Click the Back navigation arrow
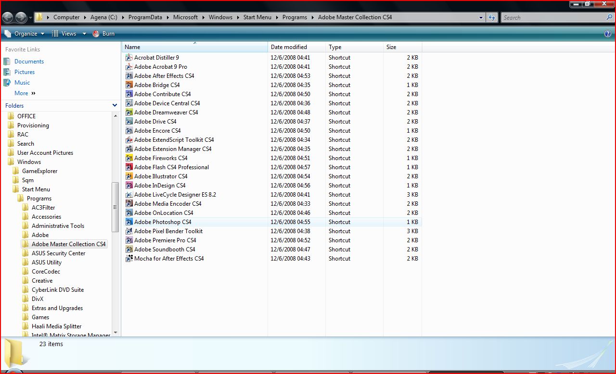 point(8,18)
